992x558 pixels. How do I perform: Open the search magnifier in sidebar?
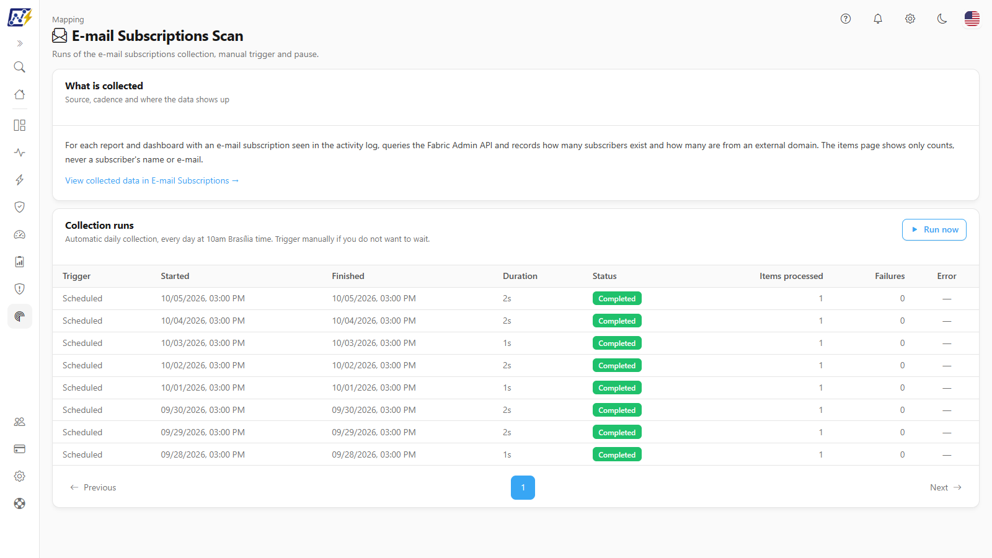click(20, 67)
